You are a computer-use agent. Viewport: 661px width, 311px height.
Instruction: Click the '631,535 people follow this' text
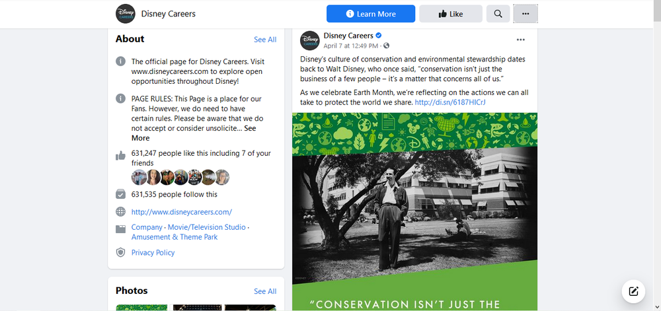pyautogui.click(x=175, y=194)
